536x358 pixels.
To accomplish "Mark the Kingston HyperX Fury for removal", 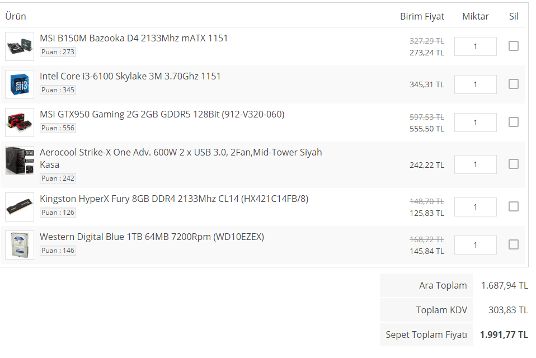I will (514, 206).
